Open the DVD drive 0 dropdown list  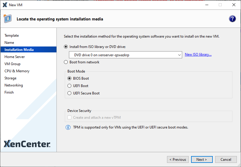125,55
